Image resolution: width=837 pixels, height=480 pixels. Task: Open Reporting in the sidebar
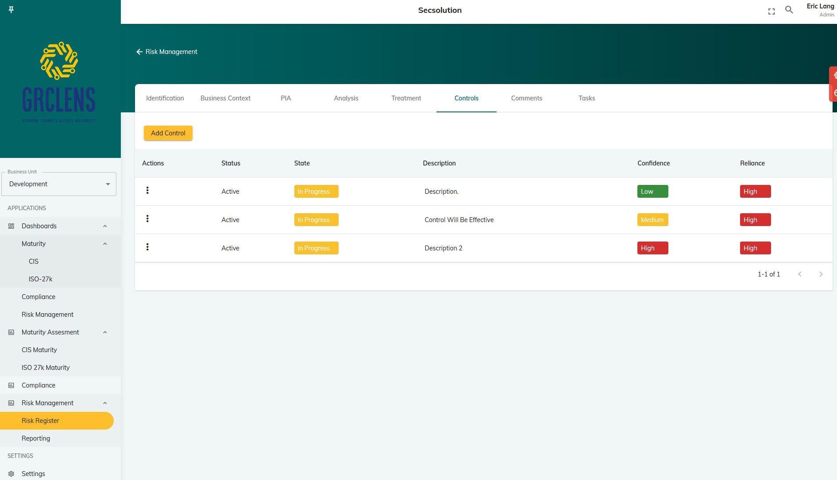[36, 438]
